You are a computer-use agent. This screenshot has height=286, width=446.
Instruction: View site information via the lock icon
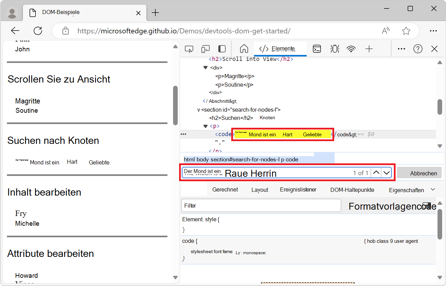(66, 31)
